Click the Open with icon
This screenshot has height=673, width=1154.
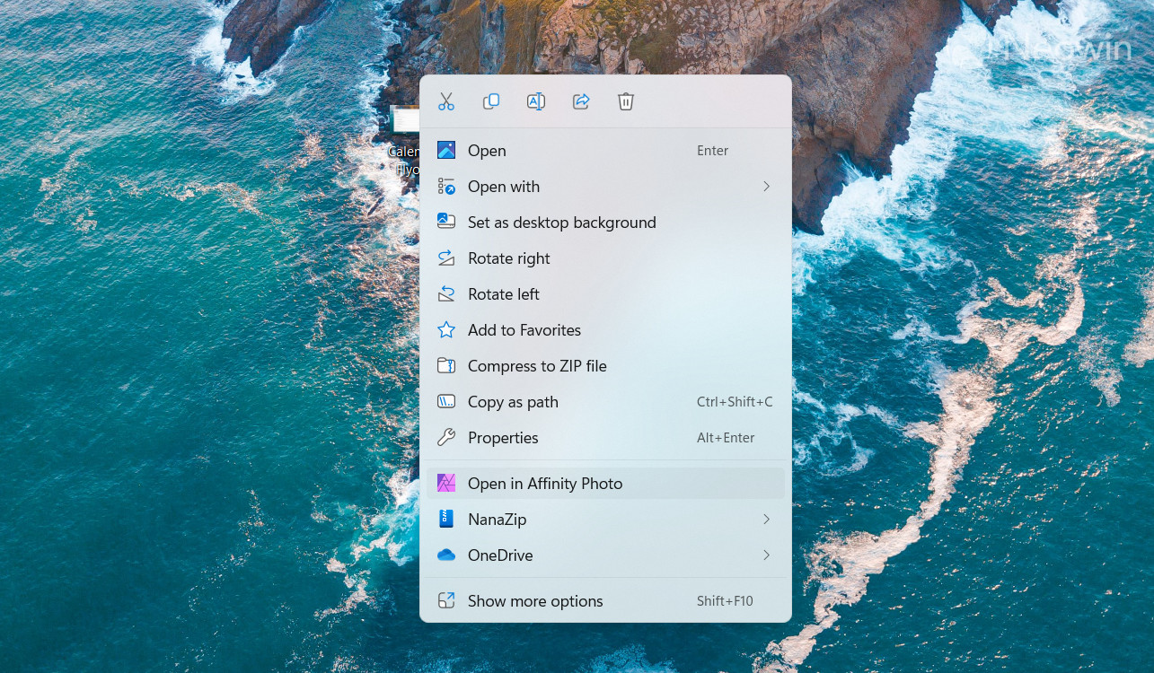446,187
